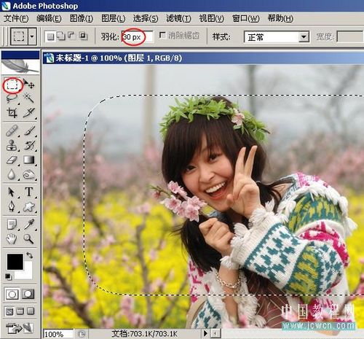364x339 pixels.
Task: Open the 文件(F) menu
Action: point(16,18)
